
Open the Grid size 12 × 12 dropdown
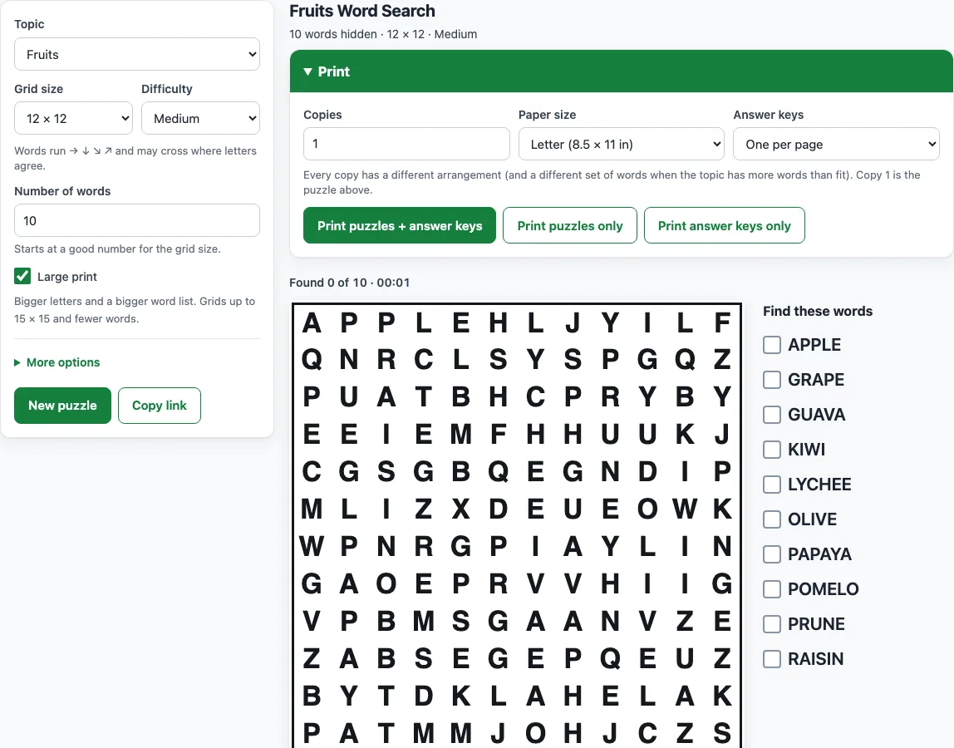coord(74,118)
